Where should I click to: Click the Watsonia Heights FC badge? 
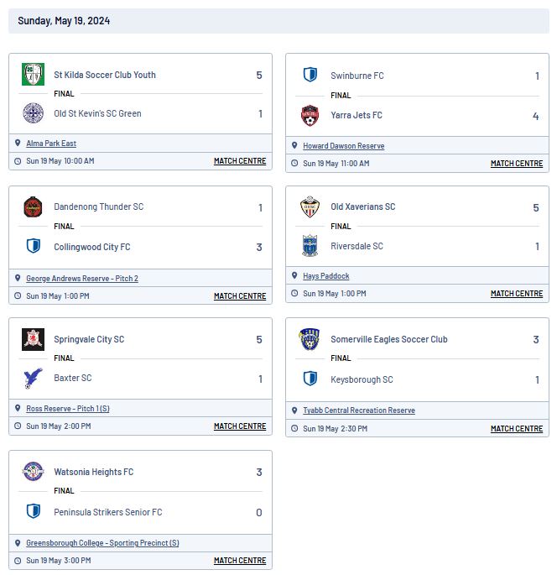click(33, 472)
